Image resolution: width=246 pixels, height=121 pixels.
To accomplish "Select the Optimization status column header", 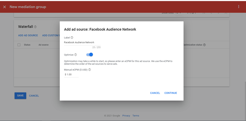I will point(193,45).
